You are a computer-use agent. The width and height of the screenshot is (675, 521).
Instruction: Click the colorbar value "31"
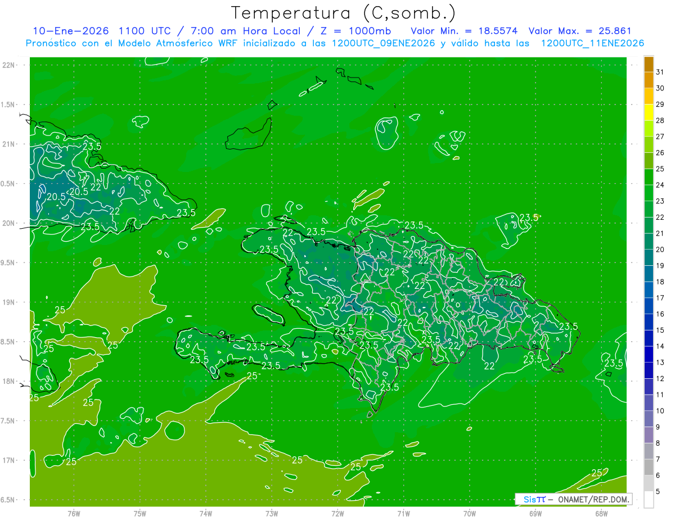660,72
